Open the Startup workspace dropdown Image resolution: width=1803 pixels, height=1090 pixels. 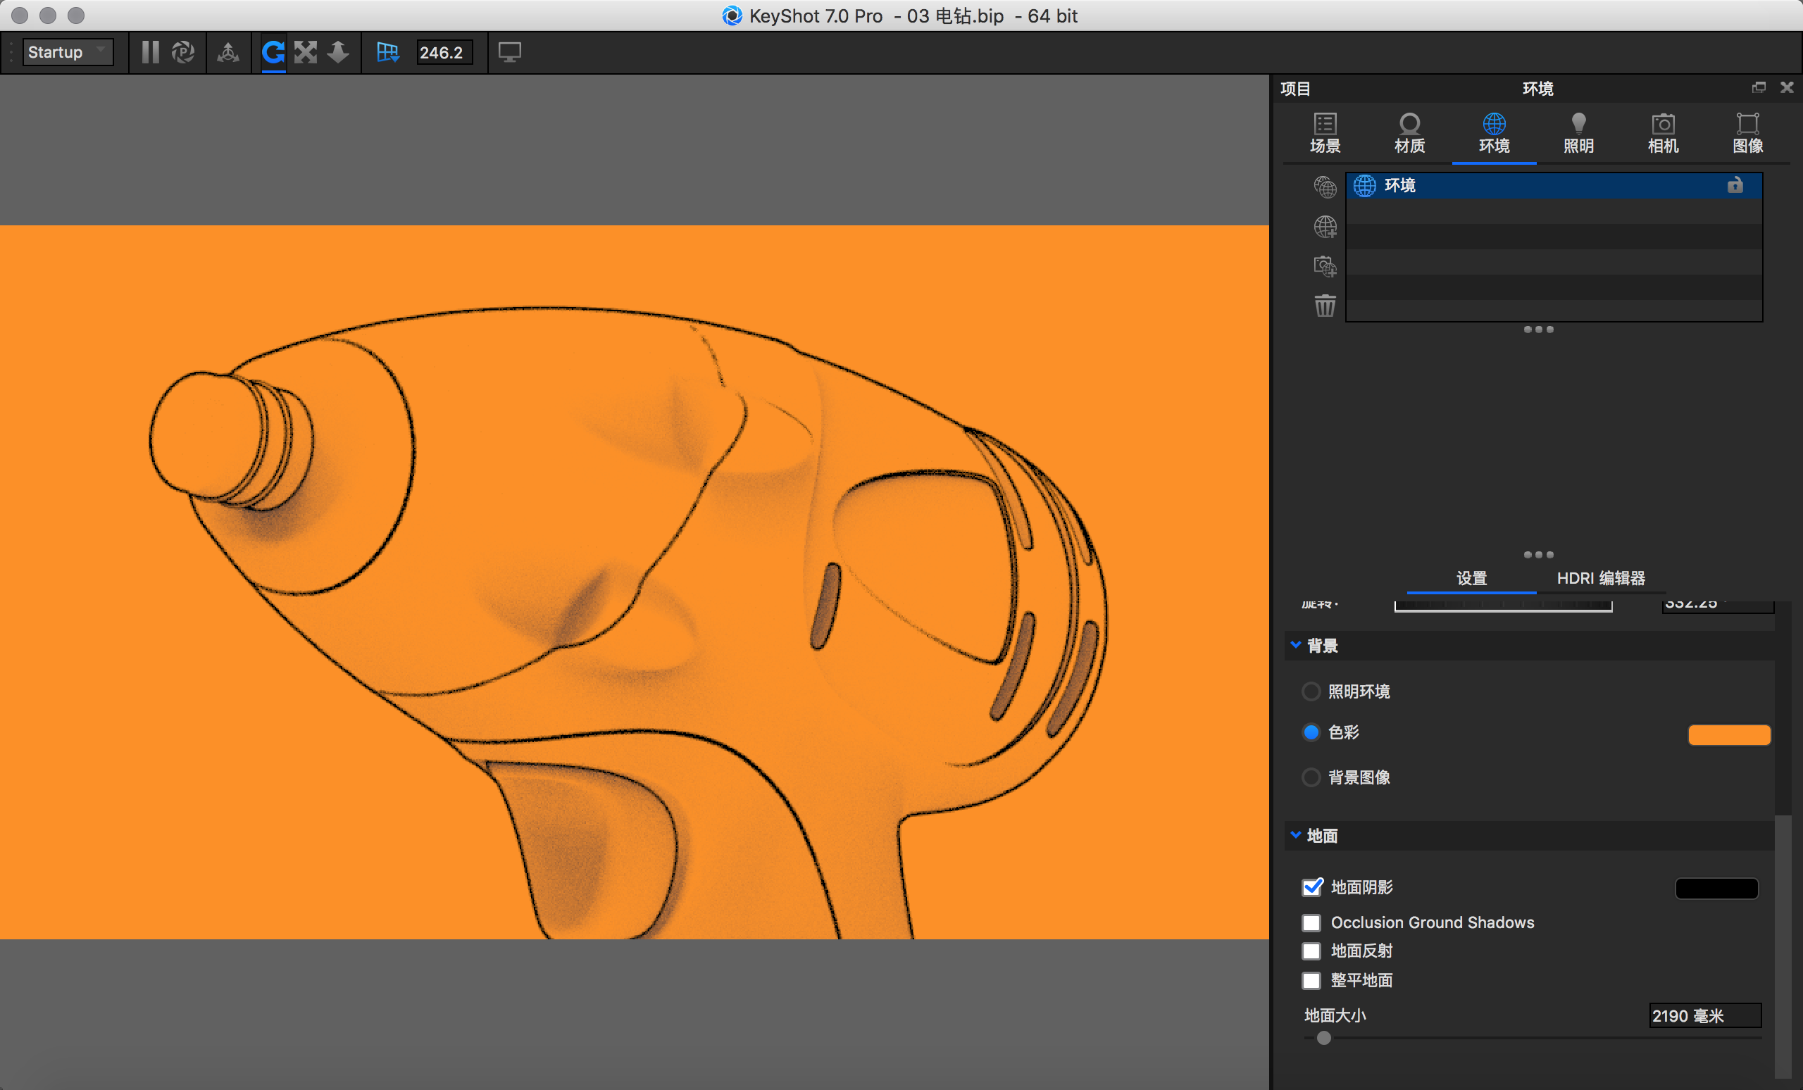tap(68, 52)
